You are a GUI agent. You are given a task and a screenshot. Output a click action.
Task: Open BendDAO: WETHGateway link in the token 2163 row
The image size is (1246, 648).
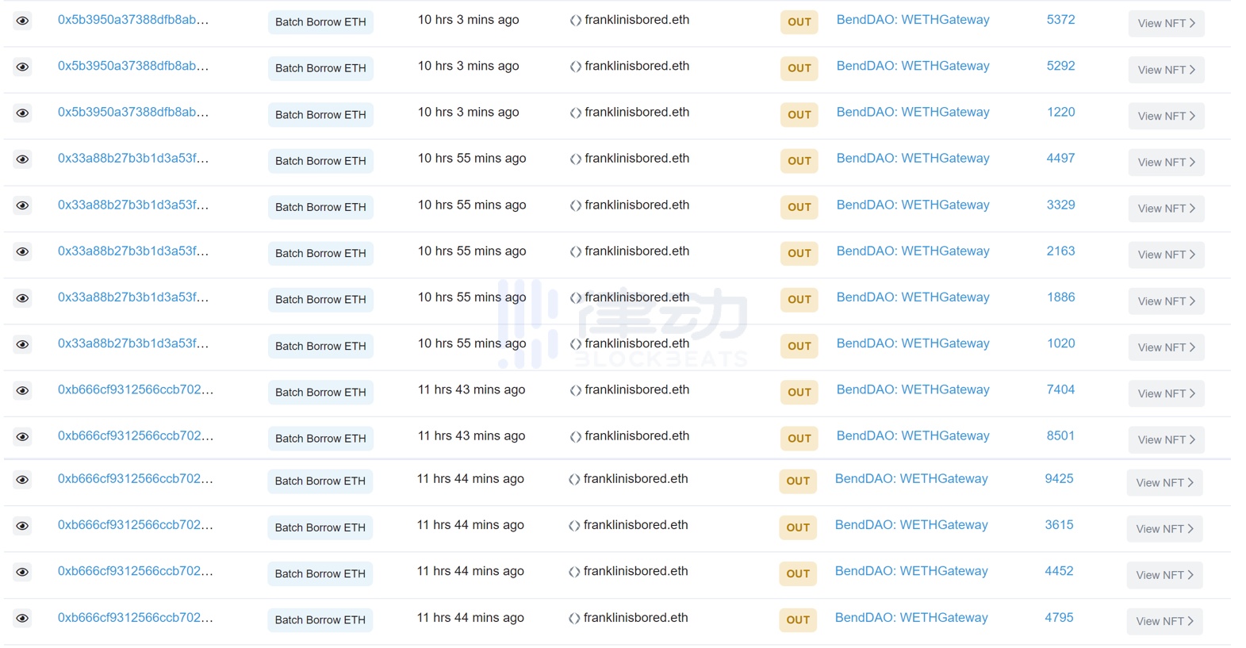[913, 251]
